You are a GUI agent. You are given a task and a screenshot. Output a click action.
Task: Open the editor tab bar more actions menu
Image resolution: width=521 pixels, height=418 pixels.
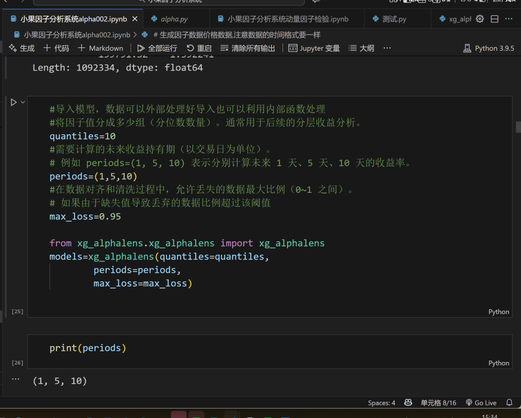pyautogui.click(x=509, y=19)
